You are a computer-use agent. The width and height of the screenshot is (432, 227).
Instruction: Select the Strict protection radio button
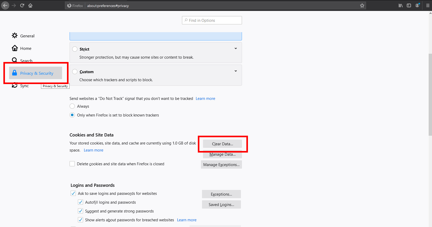pos(75,49)
